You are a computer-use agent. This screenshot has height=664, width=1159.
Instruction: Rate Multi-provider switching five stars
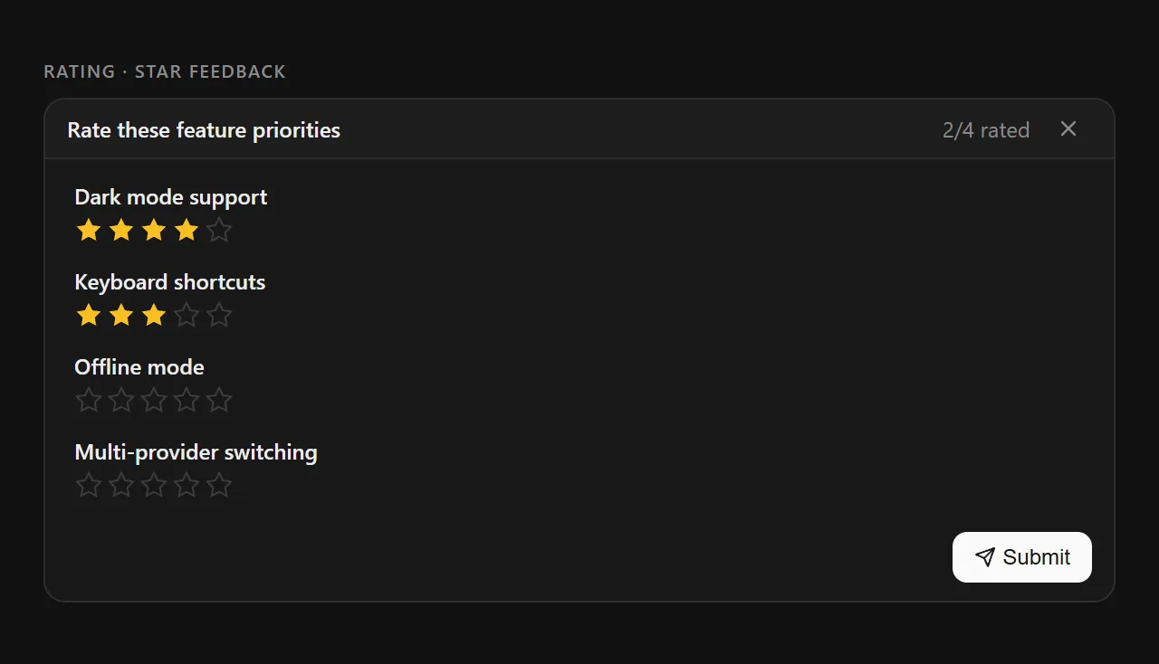click(x=219, y=486)
